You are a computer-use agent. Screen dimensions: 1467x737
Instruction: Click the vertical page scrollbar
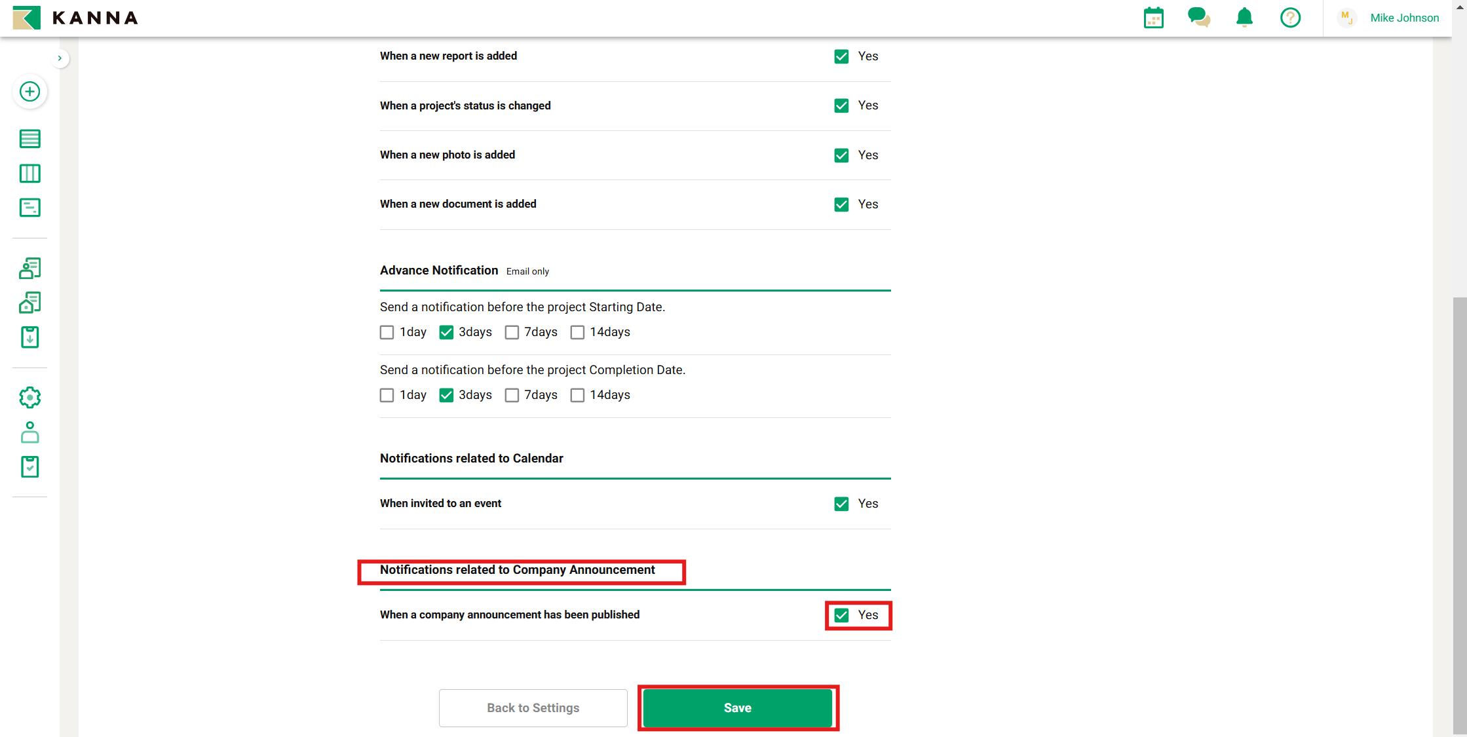pyautogui.click(x=1459, y=514)
